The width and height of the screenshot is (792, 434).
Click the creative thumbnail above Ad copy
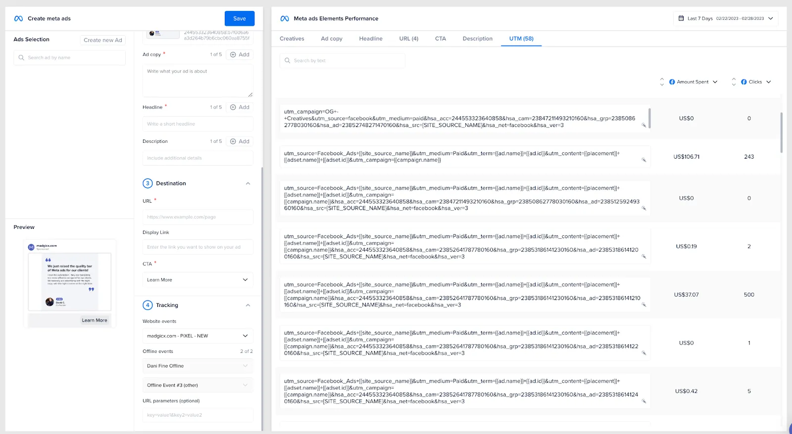163,34
